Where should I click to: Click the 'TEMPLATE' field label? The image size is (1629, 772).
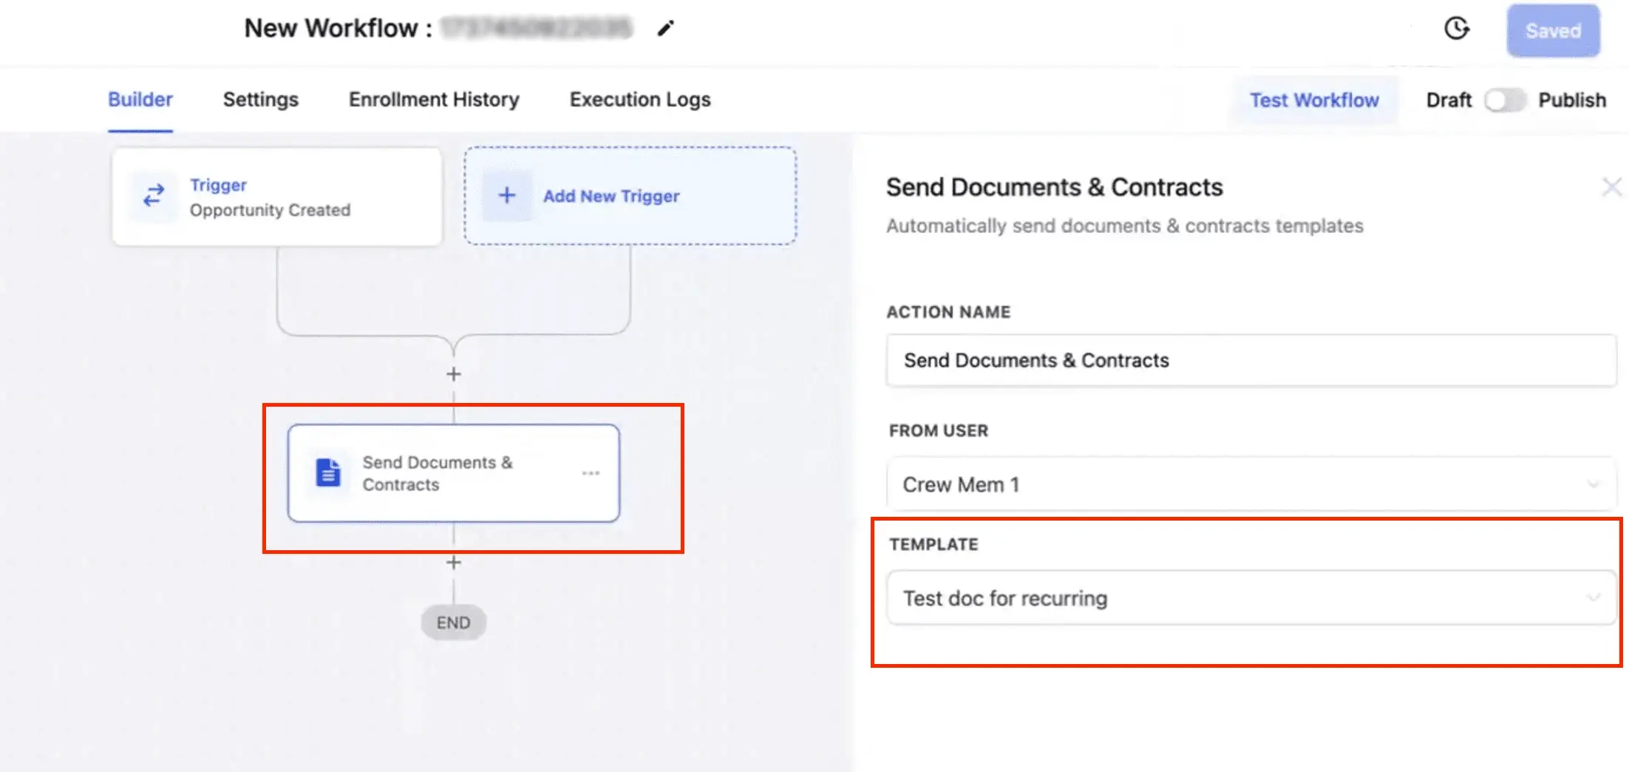coord(933,544)
